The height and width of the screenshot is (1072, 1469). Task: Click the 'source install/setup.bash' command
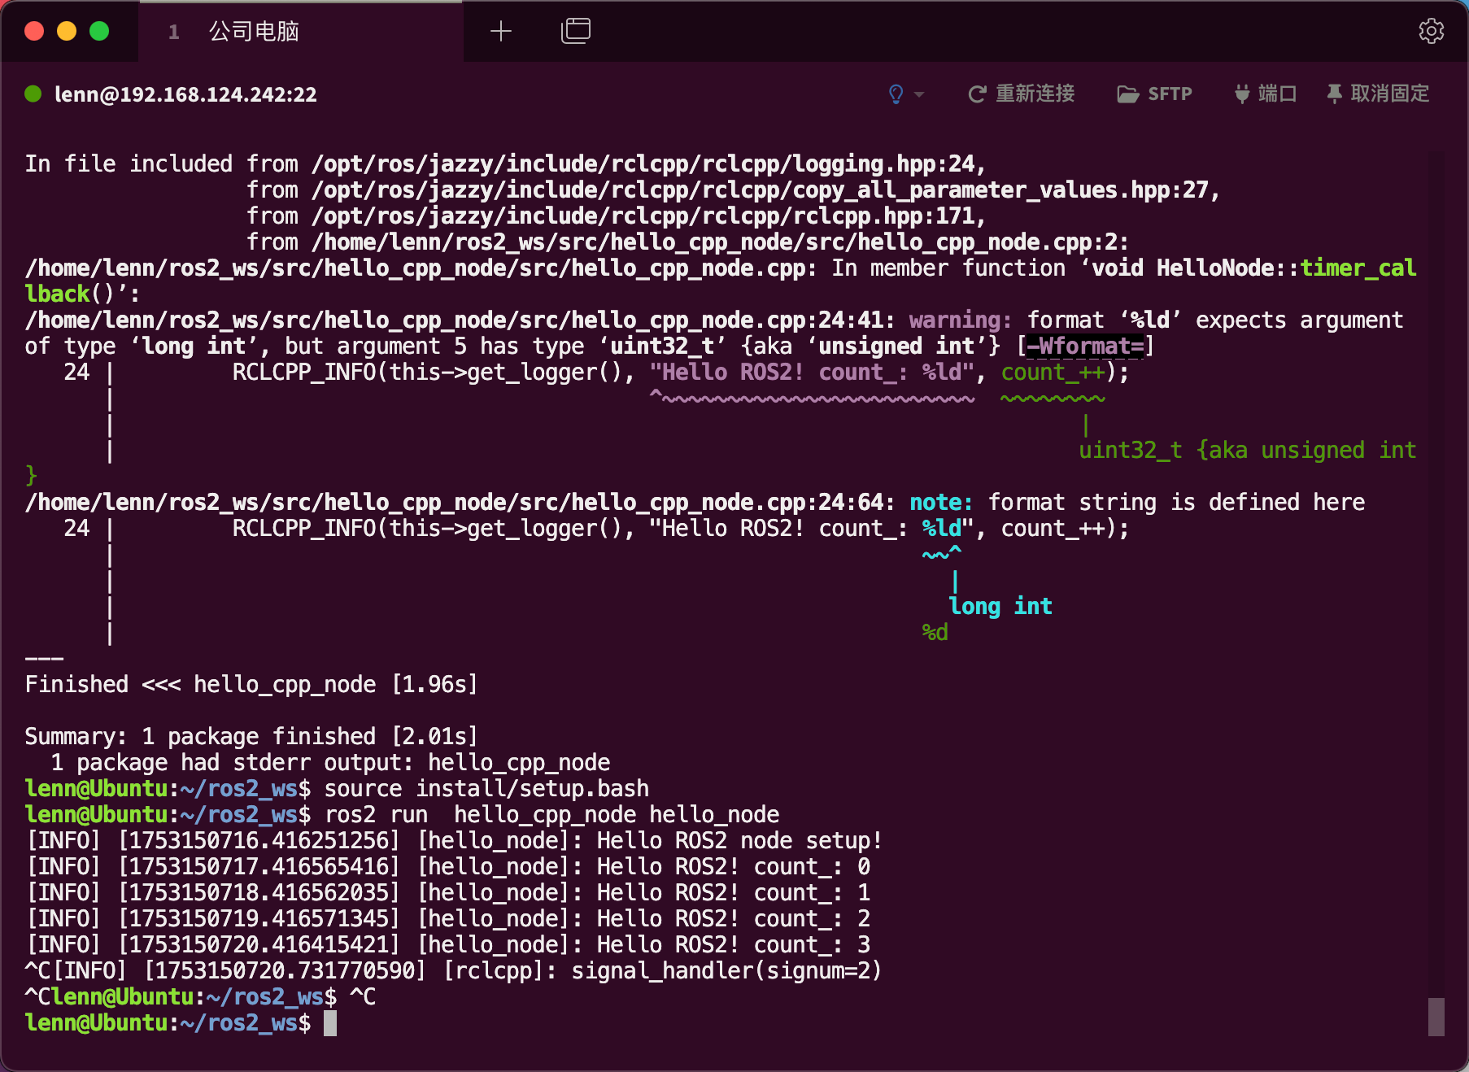point(486,789)
